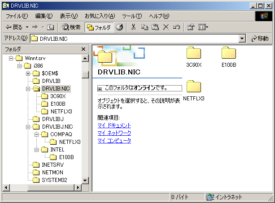Expand the $OEM$ tree node
Screen dimensions: 275x203
tap(28, 73)
